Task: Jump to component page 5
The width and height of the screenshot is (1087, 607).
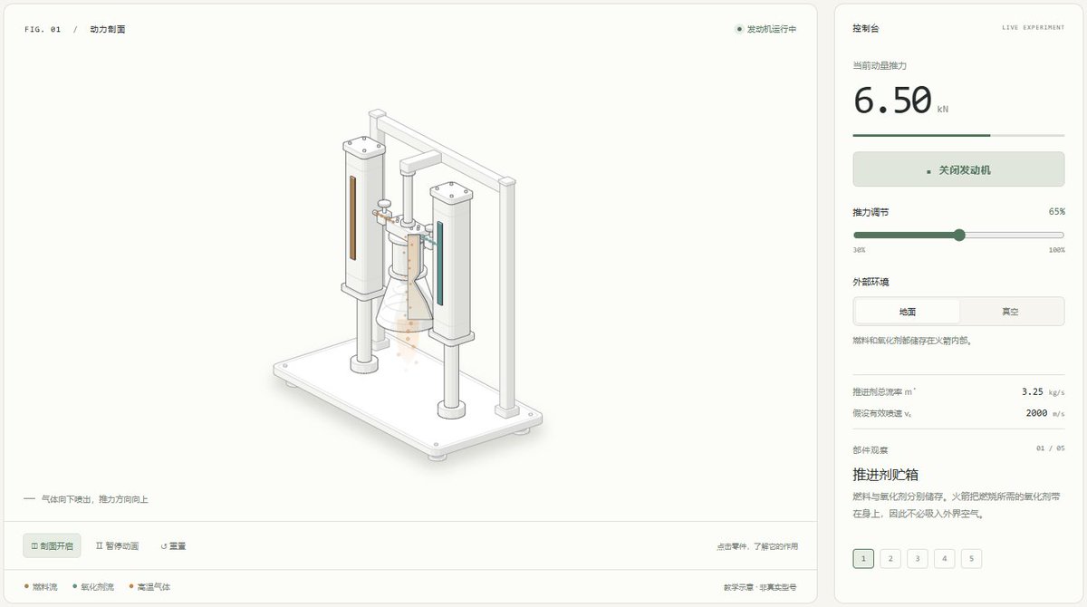Action: point(972,558)
